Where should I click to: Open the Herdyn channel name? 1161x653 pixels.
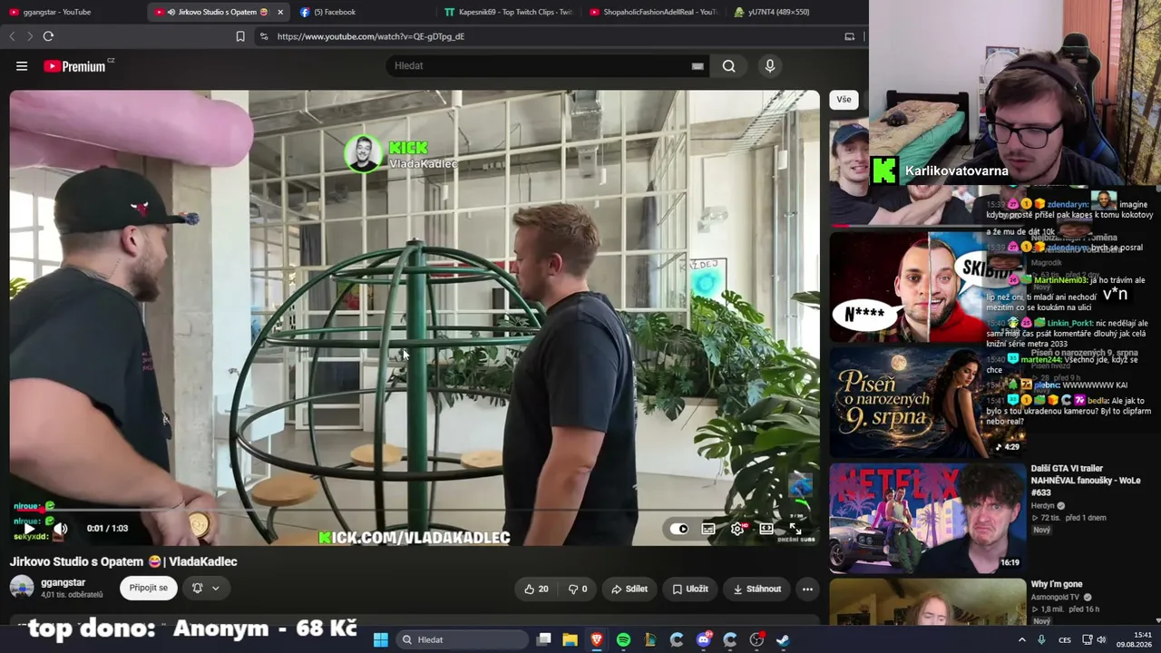(x=1043, y=506)
